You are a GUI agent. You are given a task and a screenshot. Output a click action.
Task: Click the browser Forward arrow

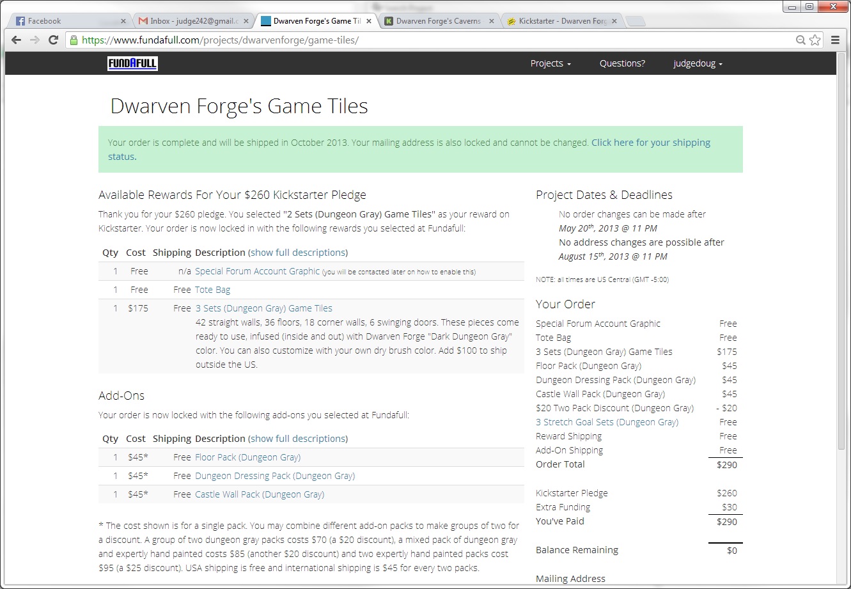pyautogui.click(x=35, y=40)
